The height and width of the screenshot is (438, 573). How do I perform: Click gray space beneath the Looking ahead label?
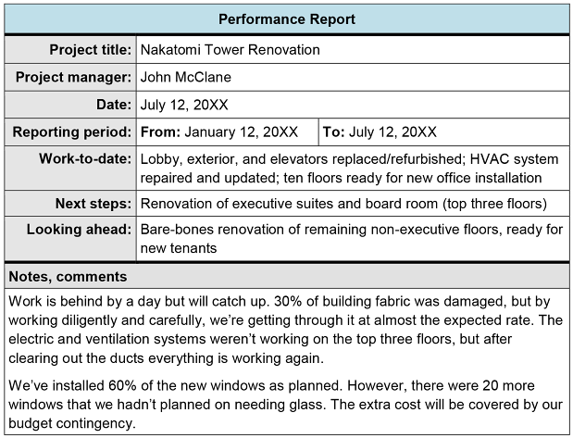pyautogui.click(x=70, y=248)
